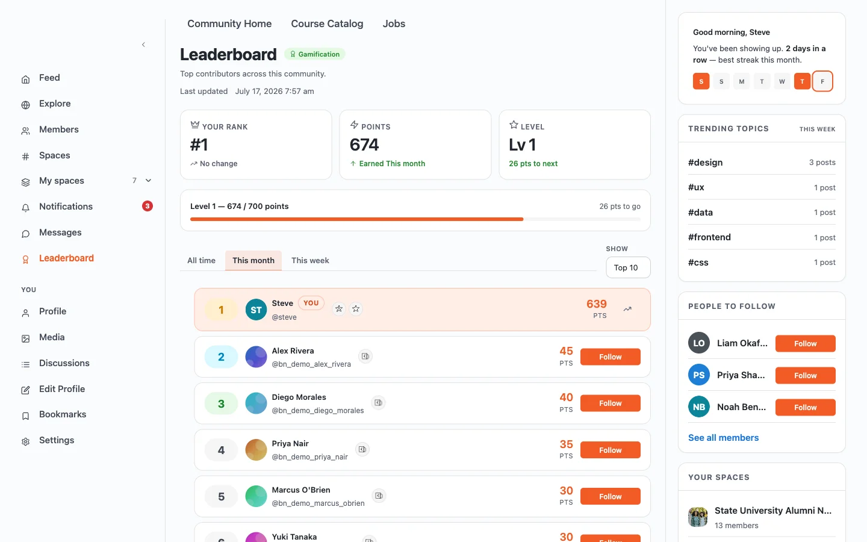The image size is (867, 542).
Task: Click the Spaces hash icon
Action: pos(25,157)
